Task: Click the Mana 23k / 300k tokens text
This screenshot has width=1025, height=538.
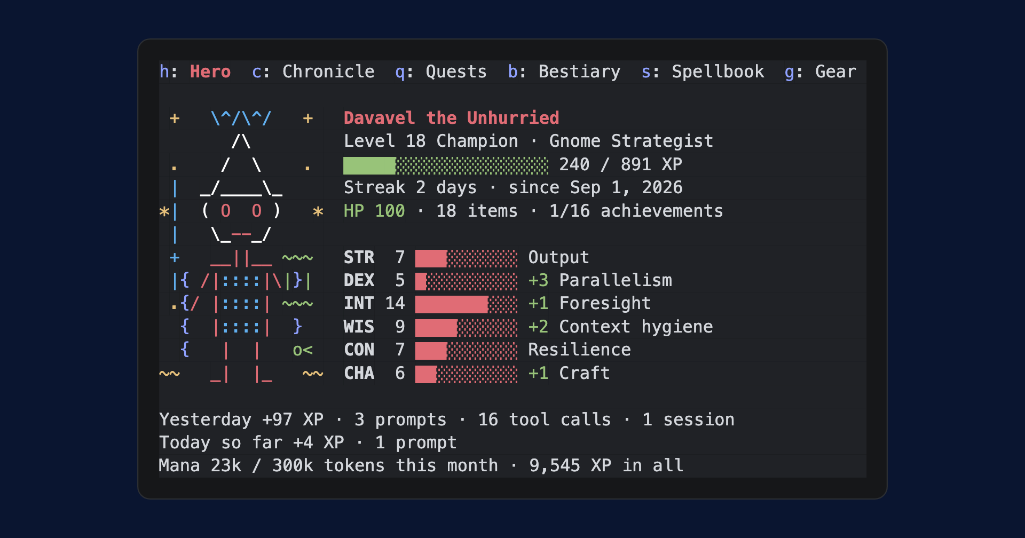Action: tap(272, 465)
